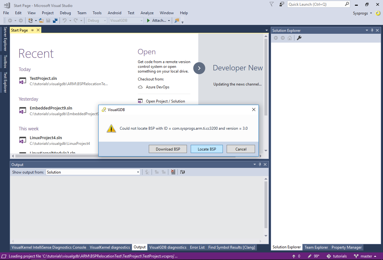
Task: Click the Navigate Backward toolbar icon
Action: pyautogui.click(x=10, y=21)
